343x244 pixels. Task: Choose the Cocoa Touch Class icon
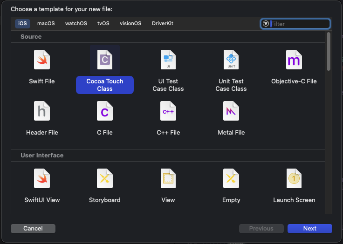point(105,60)
